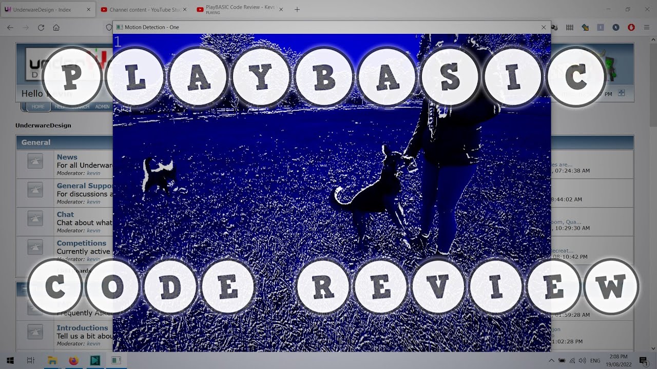
Task: Click the network Wi-Fi tray icon
Action: [572, 361]
